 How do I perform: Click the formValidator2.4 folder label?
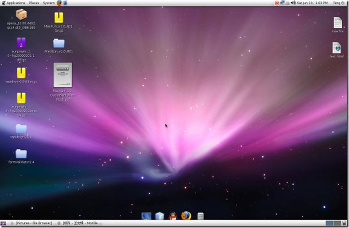tap(21, 162)
